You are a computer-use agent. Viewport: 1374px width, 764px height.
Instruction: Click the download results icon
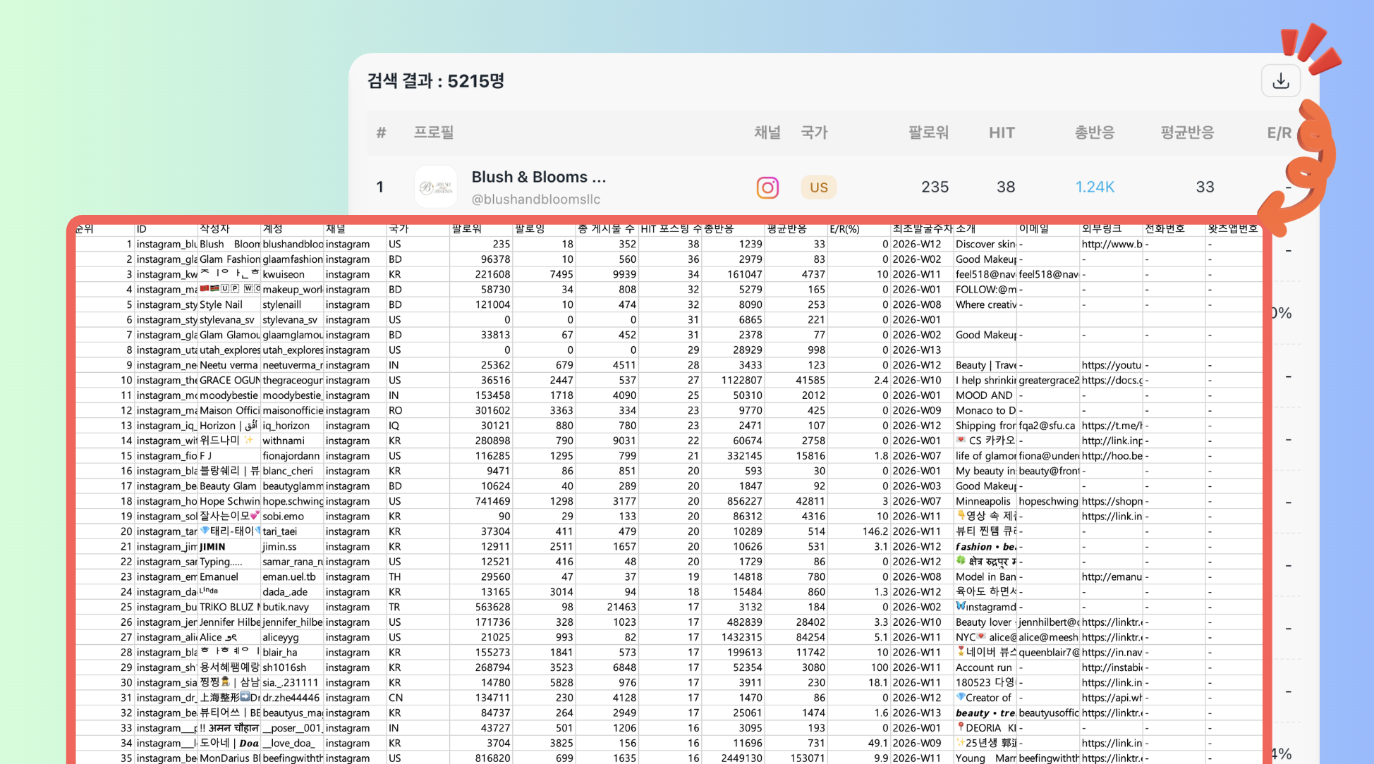coord(1280,81)
